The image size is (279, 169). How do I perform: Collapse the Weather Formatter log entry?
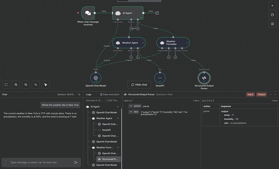click(118, 147)
